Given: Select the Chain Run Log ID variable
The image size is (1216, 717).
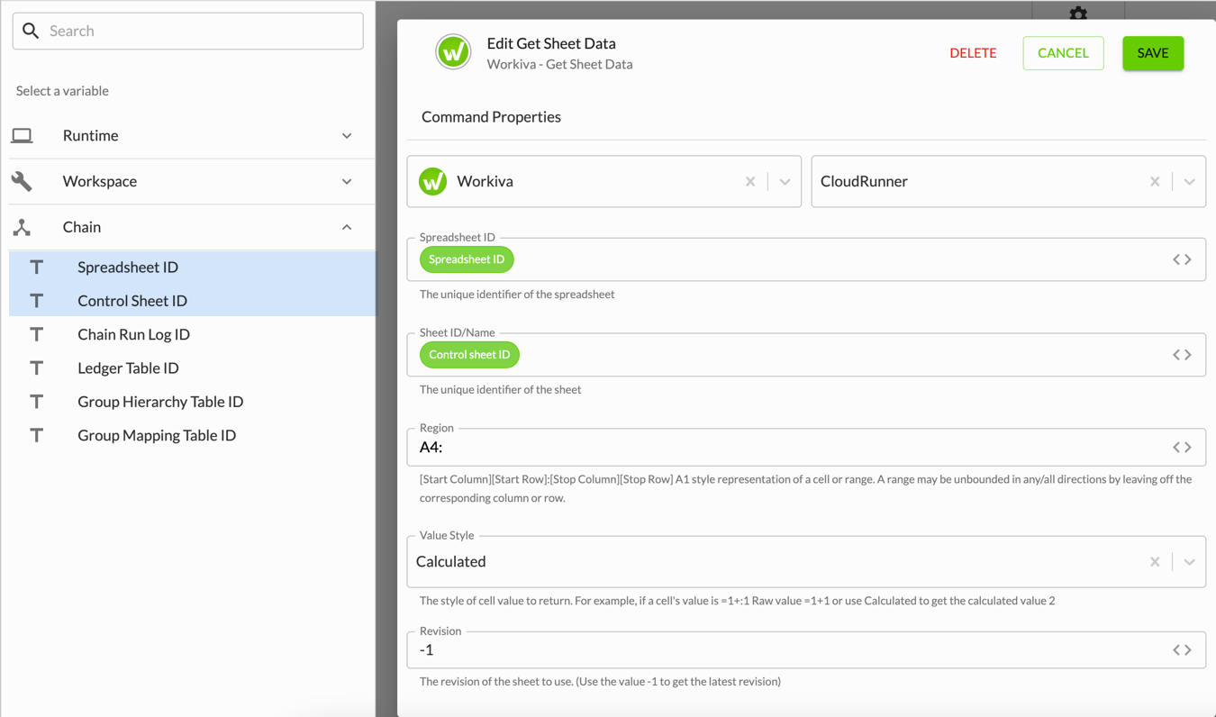Looking at the screenshot, I should (x=192, y=334).
